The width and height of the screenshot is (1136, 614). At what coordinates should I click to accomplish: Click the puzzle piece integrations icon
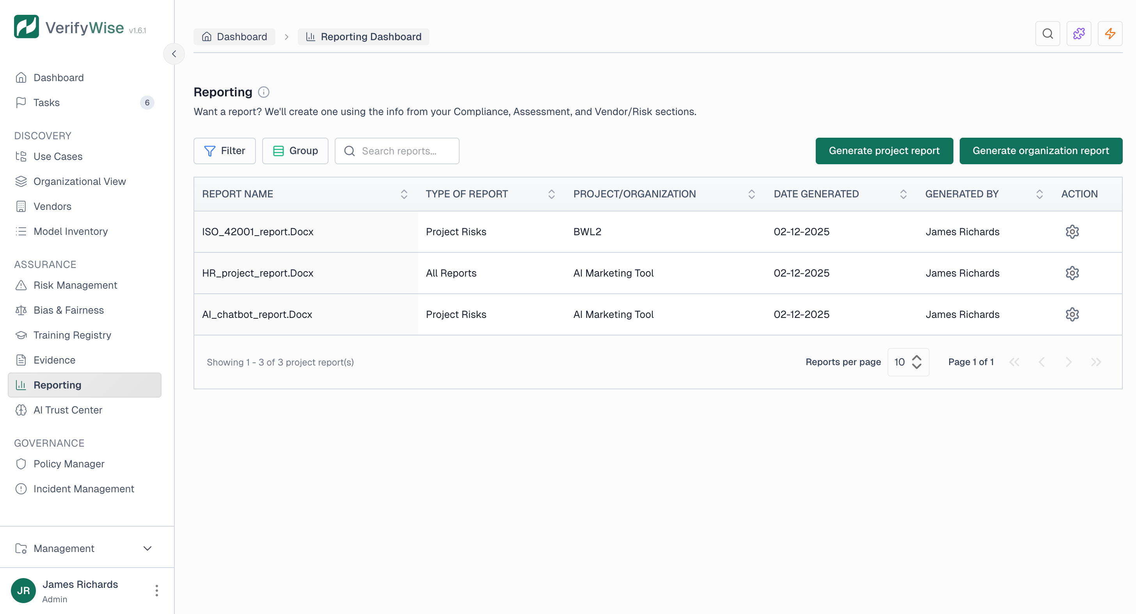pyautogui.click(x=1079, y=33)
